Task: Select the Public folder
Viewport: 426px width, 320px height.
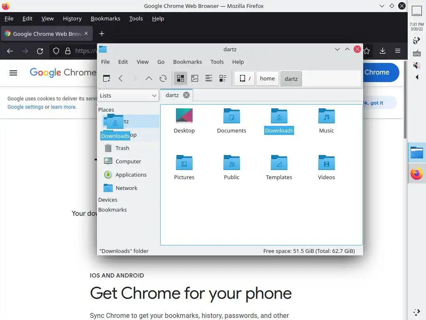Action: [x=231, y=167]
